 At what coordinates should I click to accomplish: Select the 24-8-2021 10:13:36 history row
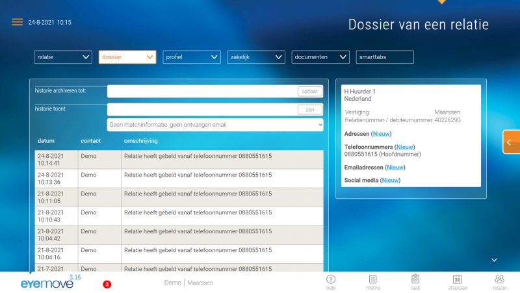[x=179, y=179]
